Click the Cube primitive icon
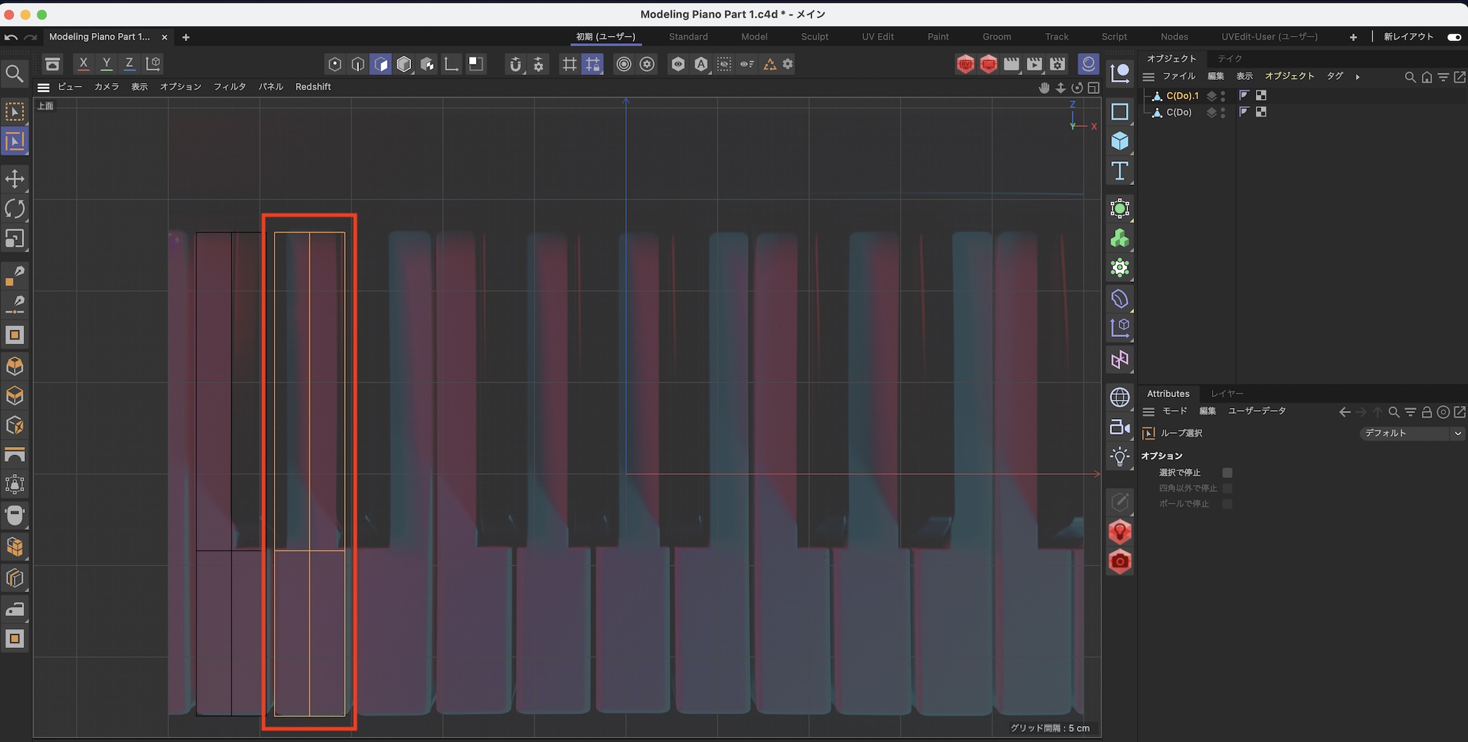Viewport: 1468px width, 742px height. pos(1119,141)
